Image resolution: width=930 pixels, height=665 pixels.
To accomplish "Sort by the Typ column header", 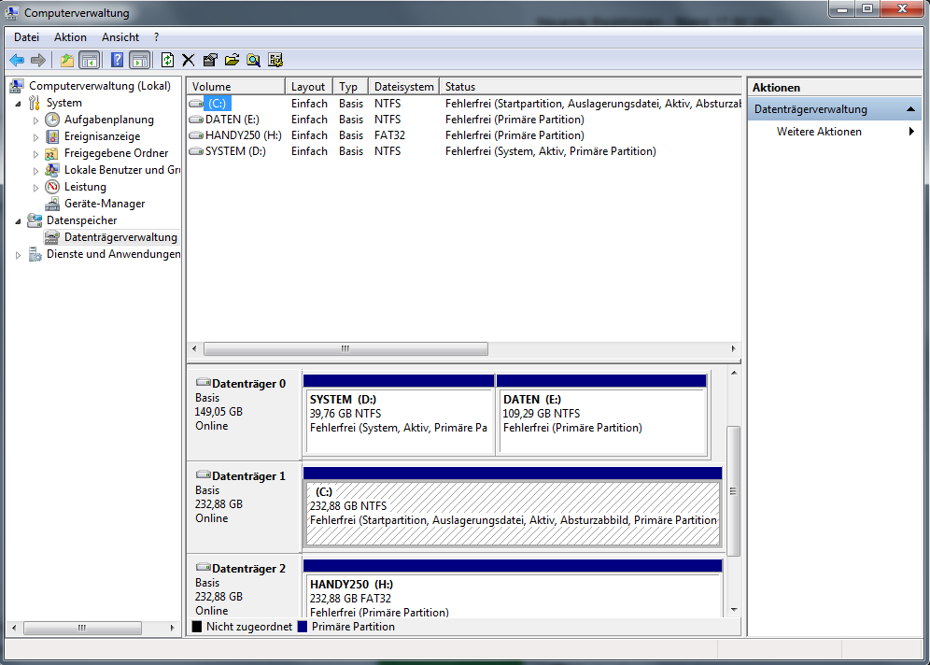I will tap(350, 87).
